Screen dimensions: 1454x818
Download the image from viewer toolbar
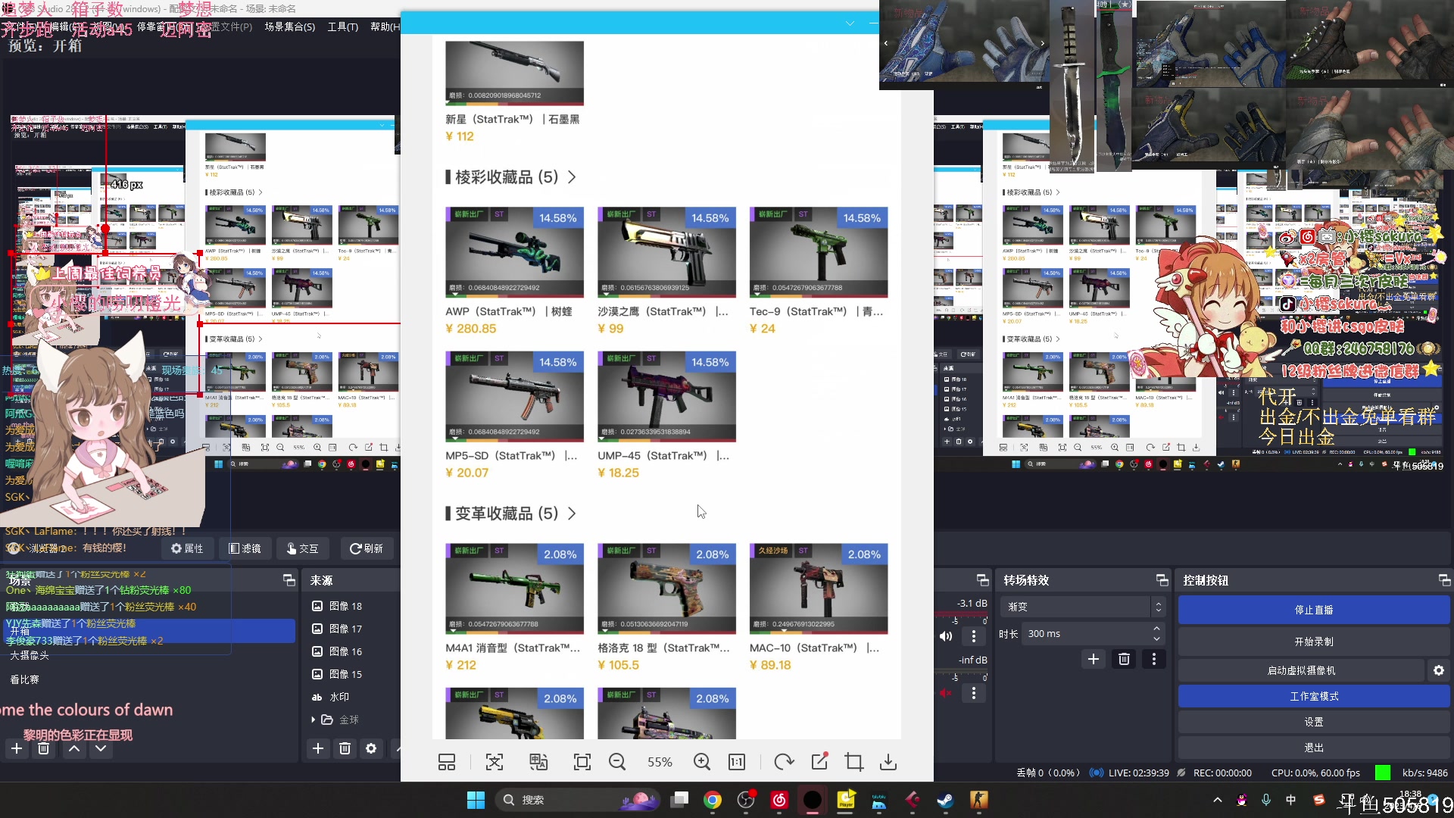pyautogui.click(x=888, y=762)
